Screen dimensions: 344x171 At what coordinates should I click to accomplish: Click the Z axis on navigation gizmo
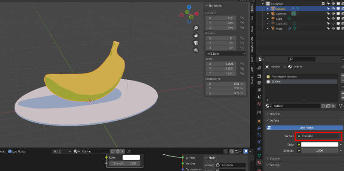tap(189, 7)
